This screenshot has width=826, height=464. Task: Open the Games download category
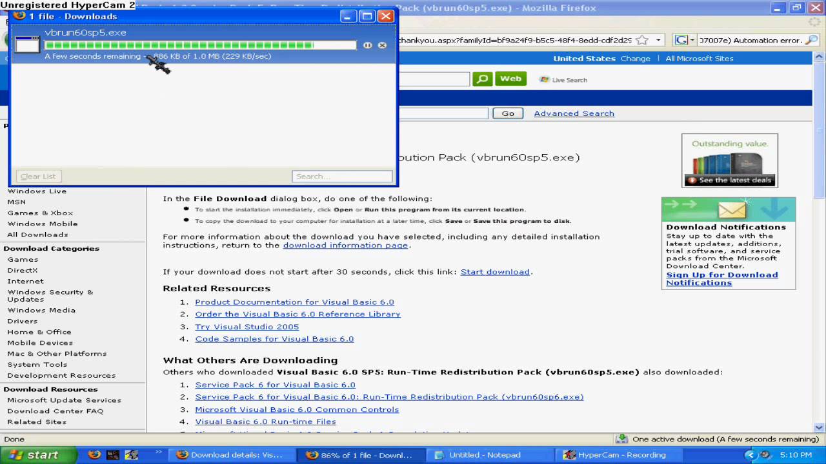tap(23, 259)
